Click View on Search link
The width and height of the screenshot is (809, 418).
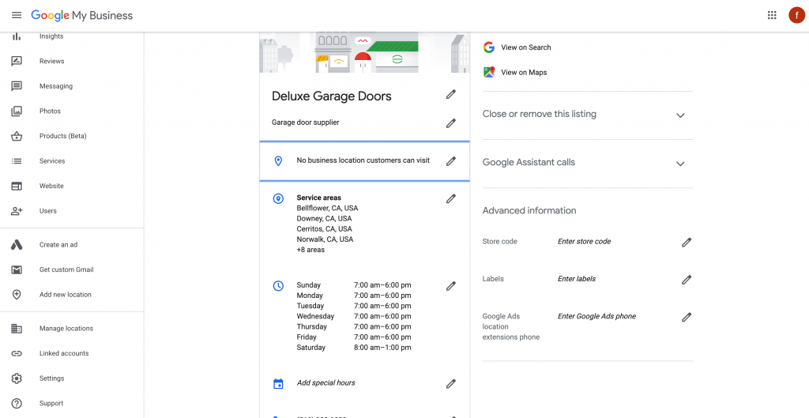pyautogui.click(x=525, y=47)
